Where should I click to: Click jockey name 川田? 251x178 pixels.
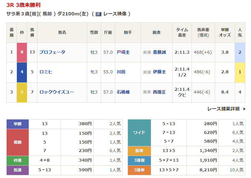click(121, 72)
